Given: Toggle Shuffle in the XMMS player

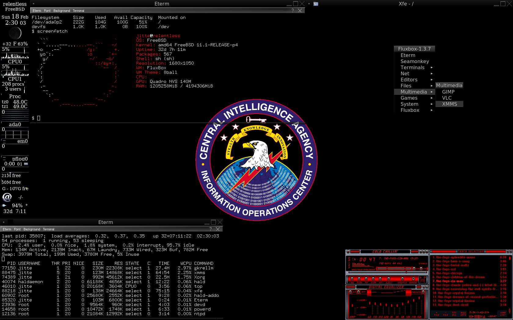Looking at the screenshot, I should [402, 279].
